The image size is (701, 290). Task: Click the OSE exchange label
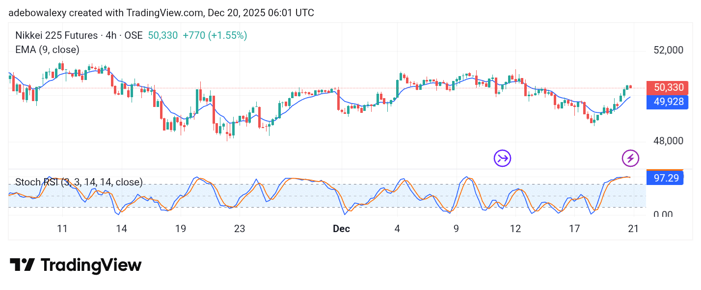(x=133, y=35)
